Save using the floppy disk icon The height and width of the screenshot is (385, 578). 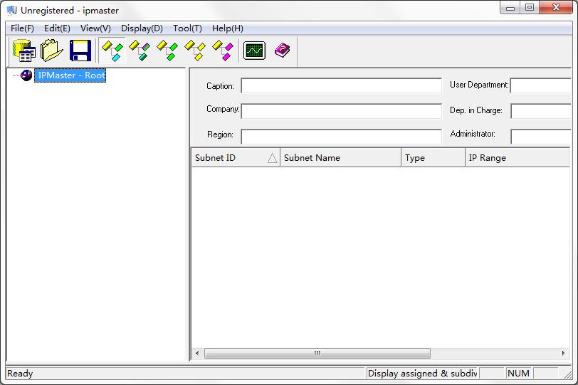click(80, 51)
